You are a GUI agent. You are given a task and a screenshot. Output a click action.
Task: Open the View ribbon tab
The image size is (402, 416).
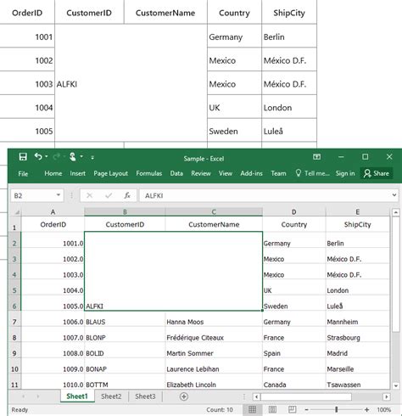tap(226, 173)
